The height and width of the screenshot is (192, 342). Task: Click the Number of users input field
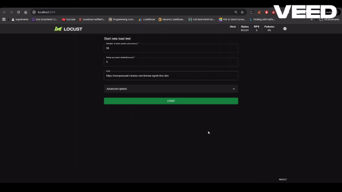point(171,48)
